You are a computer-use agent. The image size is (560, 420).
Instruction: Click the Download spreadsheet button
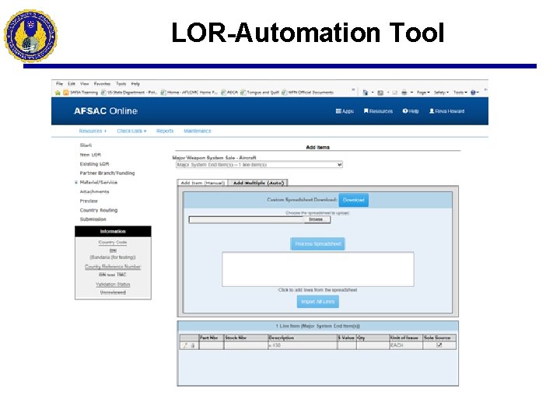(353, 200)
